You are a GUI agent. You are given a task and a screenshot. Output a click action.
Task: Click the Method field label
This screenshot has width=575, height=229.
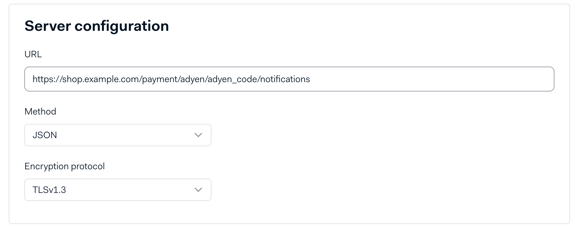(x=40, y=111)
